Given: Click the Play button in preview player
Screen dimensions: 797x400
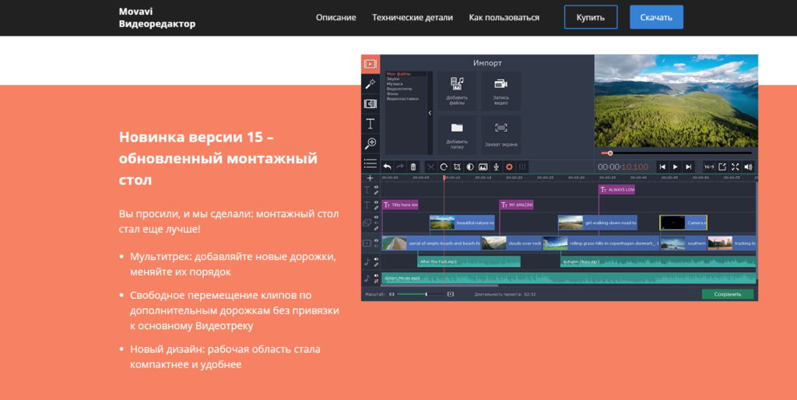Looking at the screenshot, I should tap(675, 167).
